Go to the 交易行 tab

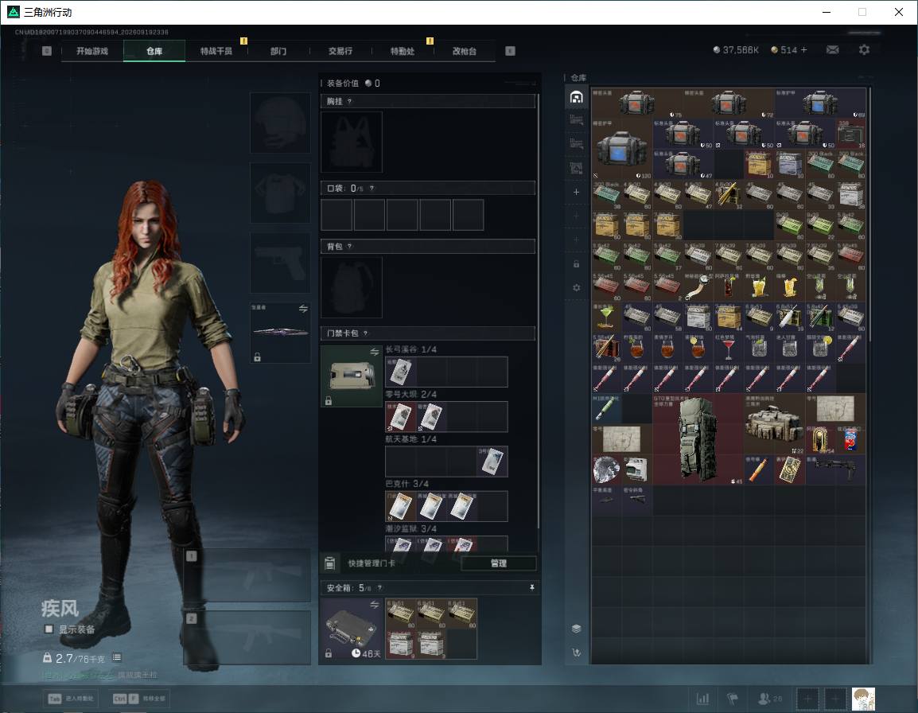tap(340, 51)
